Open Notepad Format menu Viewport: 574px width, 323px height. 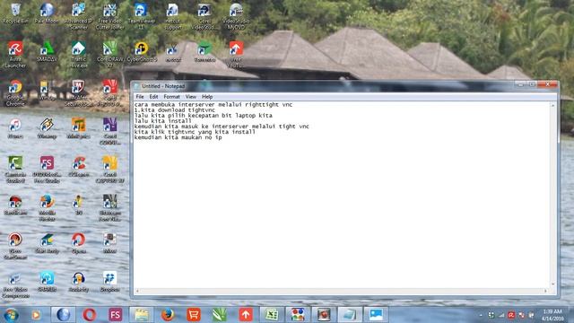[x=171, y=97]
